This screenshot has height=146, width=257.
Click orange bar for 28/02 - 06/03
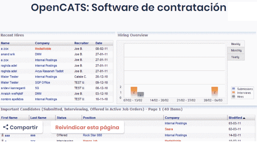215,92
